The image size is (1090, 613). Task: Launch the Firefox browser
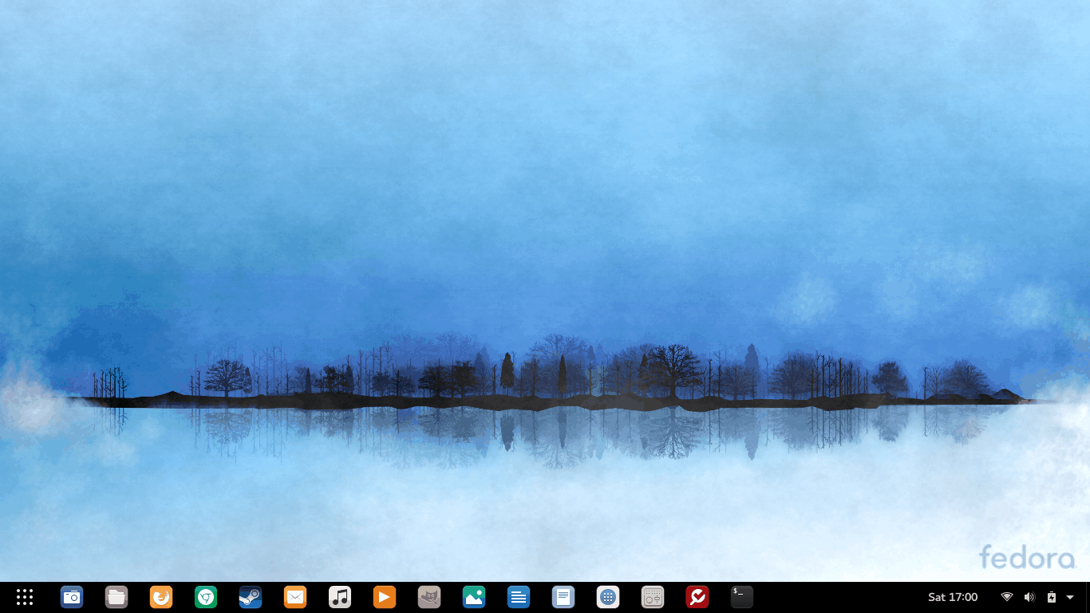161,597
